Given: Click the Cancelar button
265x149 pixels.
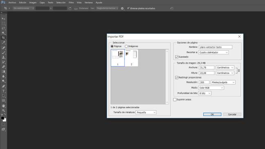Looking at the screenshot, I should [x=232, y=114].
